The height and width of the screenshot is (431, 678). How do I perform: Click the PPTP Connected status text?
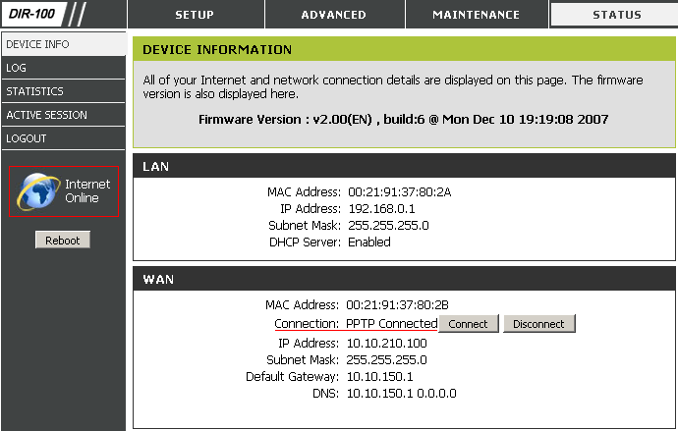[392, 323]
